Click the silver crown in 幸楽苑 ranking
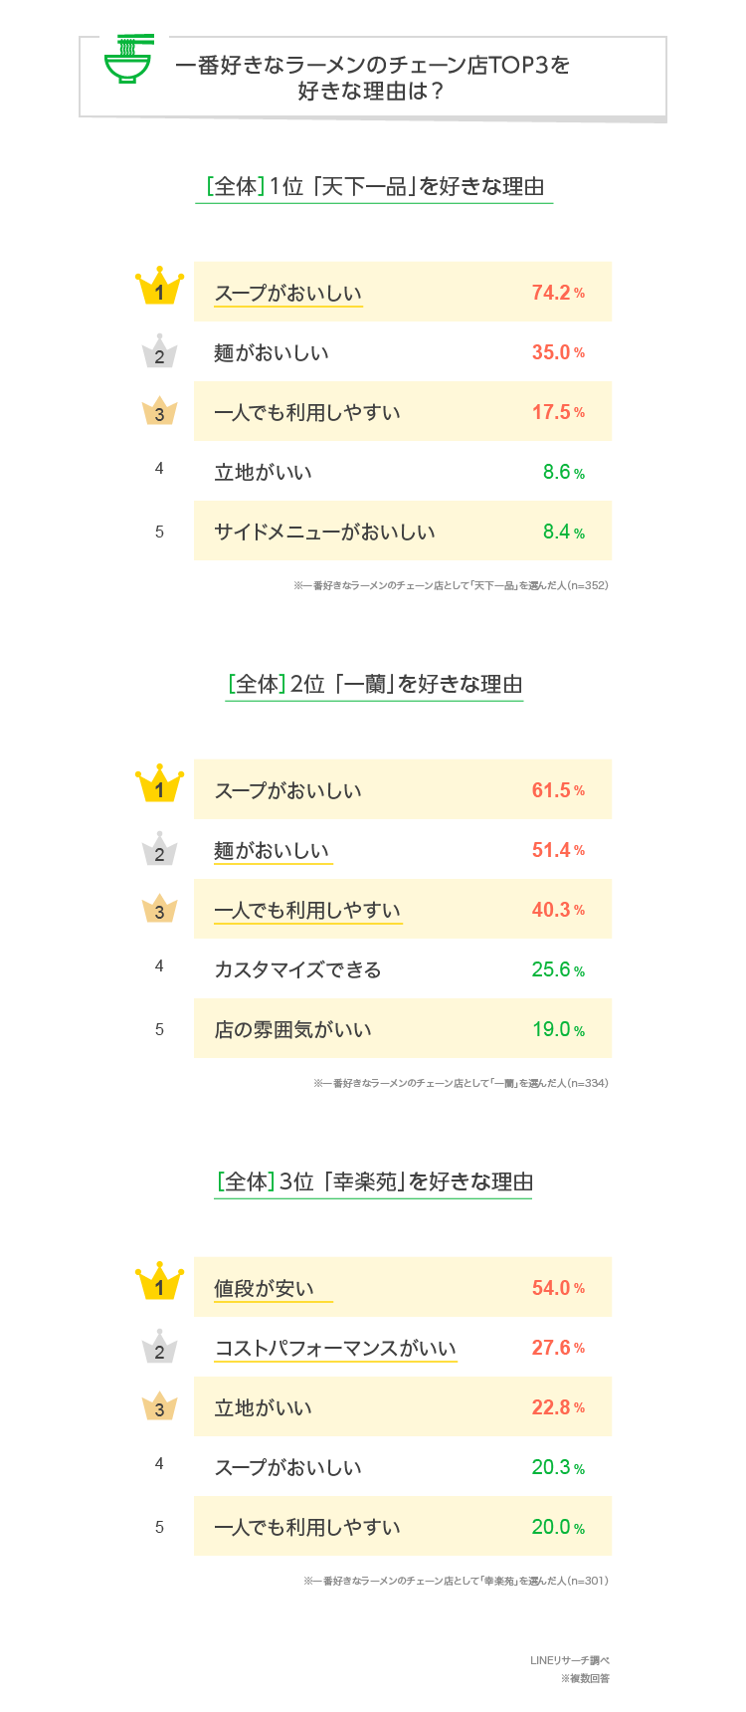This screenshot has height=1712, width=746. point(159,1348)
